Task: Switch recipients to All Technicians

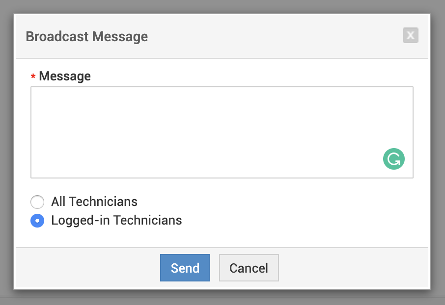Action: (x=37, y=202)
